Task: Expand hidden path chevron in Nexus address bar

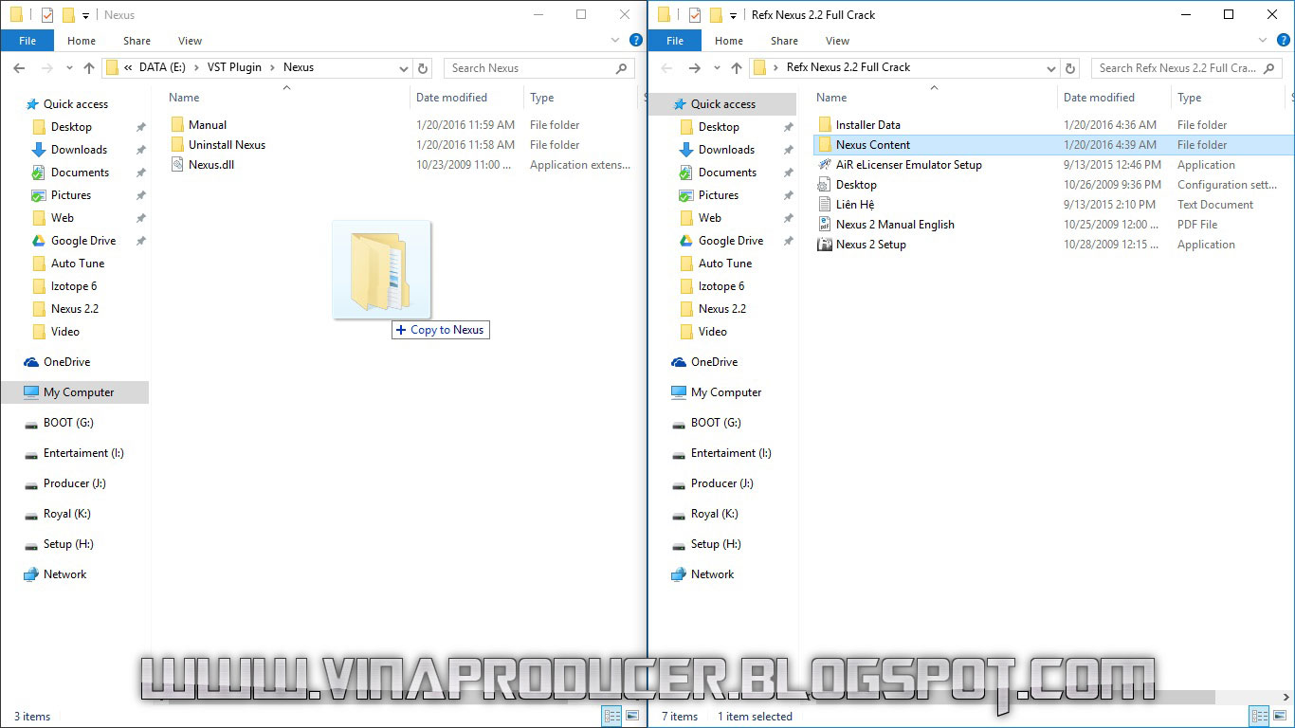Action: [128, 68]
